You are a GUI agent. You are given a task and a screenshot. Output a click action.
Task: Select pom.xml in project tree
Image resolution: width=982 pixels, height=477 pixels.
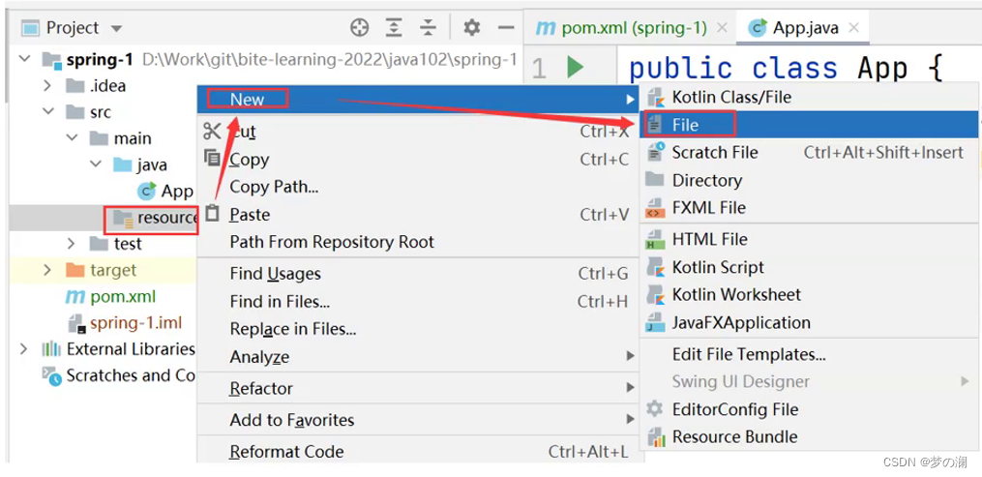pyautogui.click(x=111, y=297)
